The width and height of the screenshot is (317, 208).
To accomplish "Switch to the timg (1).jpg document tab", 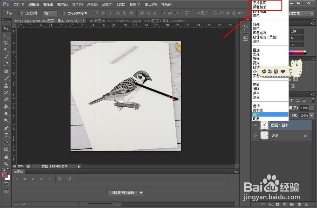I will [48, 21].
